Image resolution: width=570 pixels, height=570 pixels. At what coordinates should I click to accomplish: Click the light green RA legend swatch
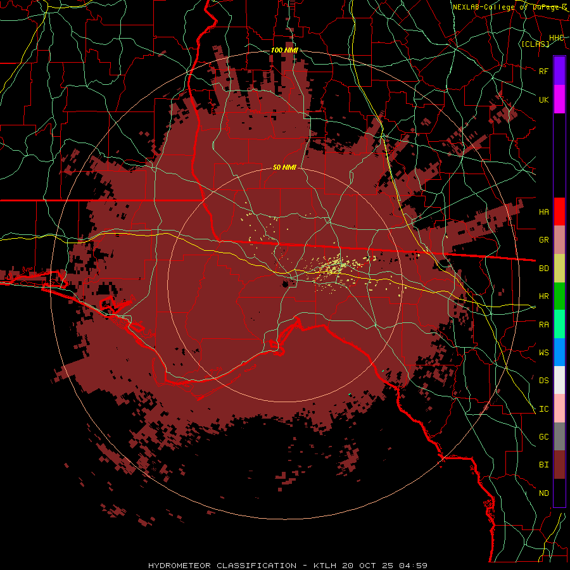pos(559,324)
